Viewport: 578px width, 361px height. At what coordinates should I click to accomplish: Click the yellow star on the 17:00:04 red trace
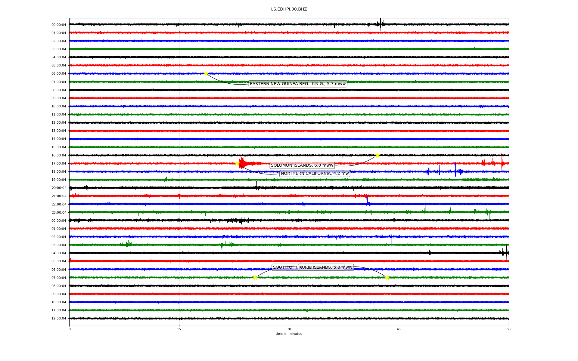pos(237,163)
